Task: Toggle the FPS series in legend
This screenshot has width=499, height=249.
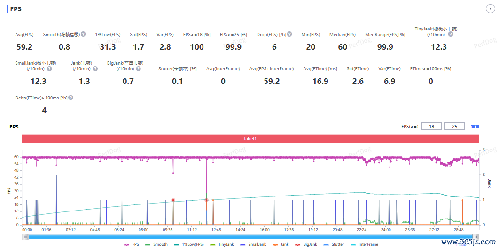Action: (x=132, y=245)
